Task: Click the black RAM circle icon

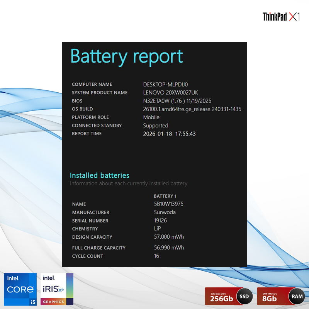Action: click(x=297, y=296)
